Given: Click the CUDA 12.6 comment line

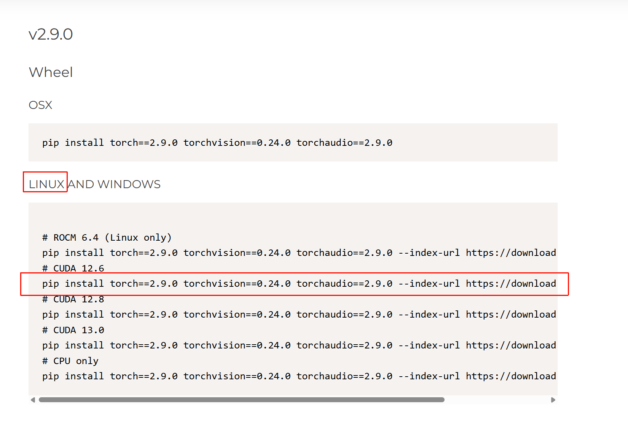Looking at the screenshot, I should click(x=73, y=269).
